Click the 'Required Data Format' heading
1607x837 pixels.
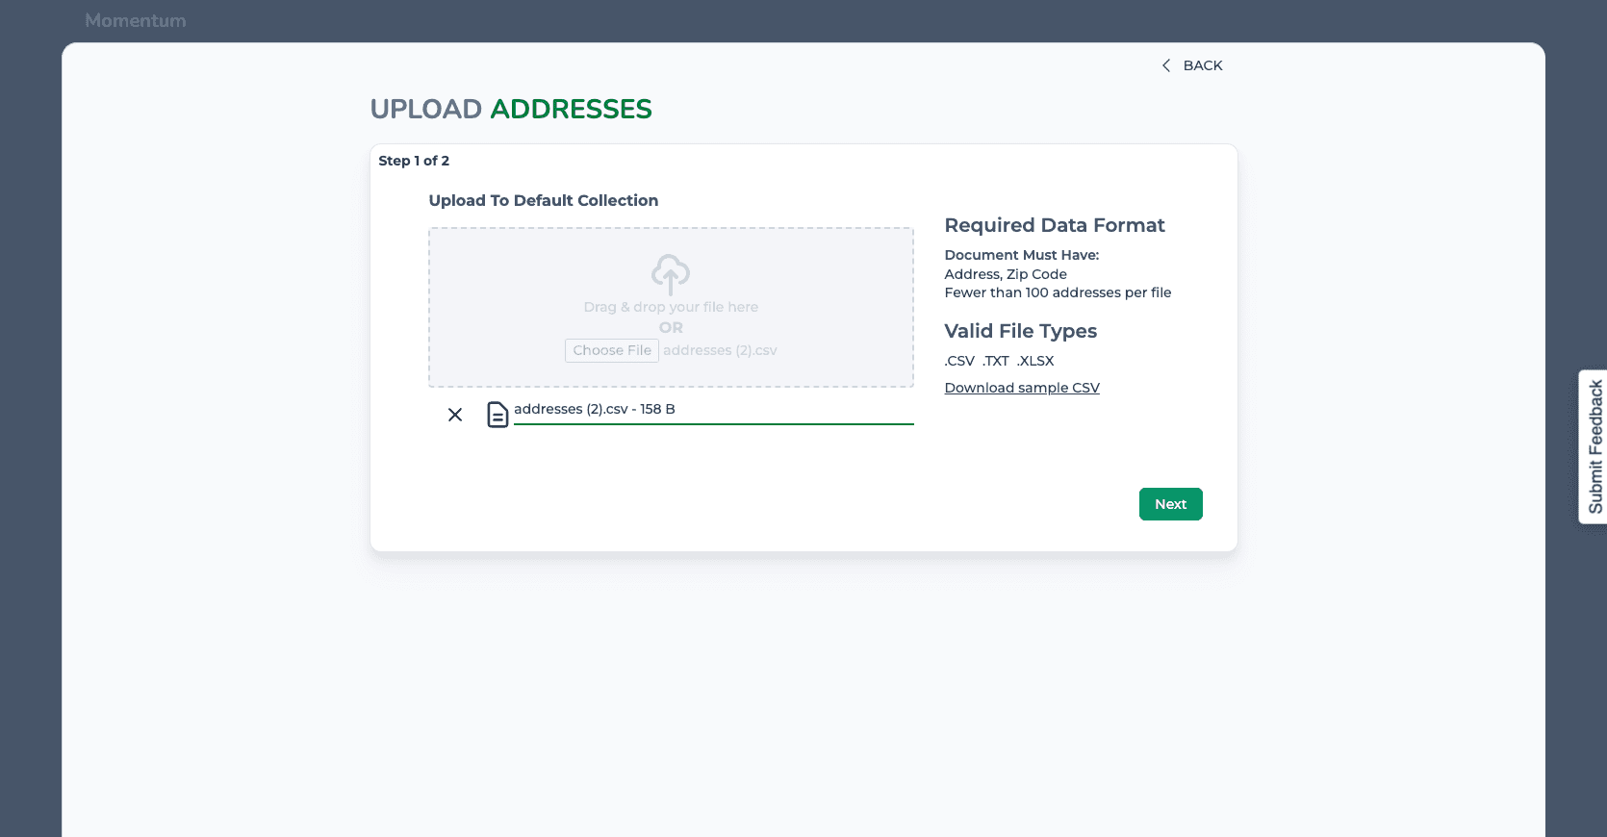pyautogui.click(x=1055, y=225)
